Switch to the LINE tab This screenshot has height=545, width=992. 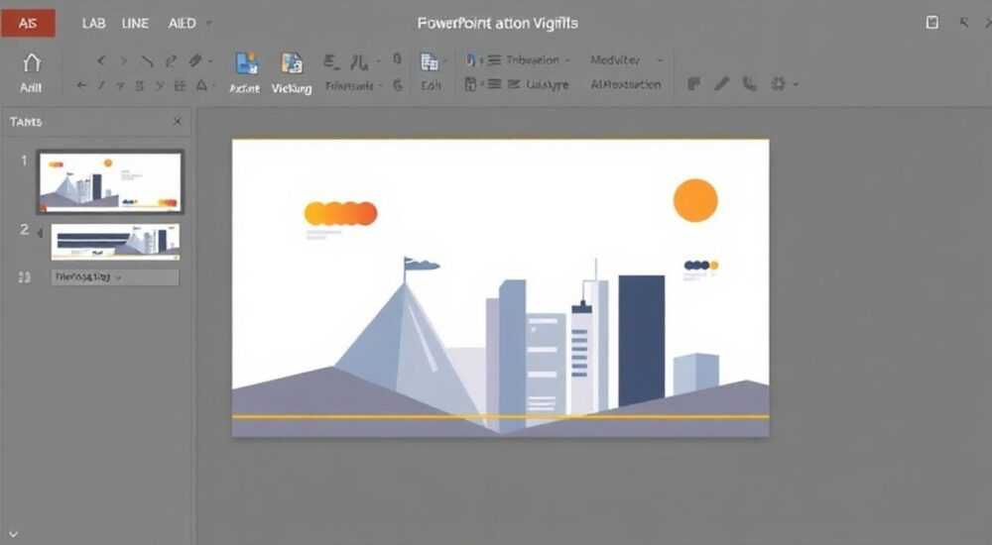pyautogui.click(x=135, y=24)
